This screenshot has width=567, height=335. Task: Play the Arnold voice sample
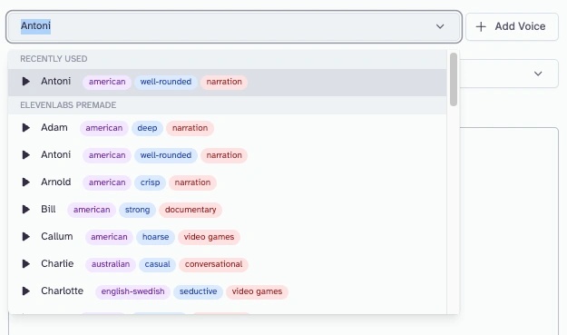point(25,182)
